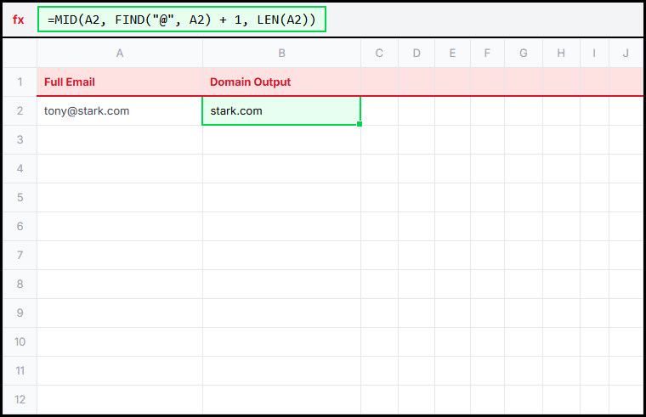Click the fx function icon
The image size is (646, 417).
19,20
